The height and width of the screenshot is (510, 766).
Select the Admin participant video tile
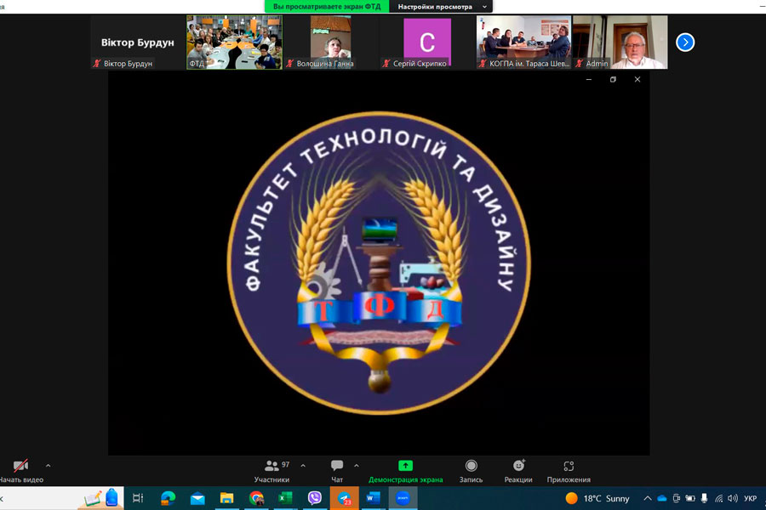(620, 41)
